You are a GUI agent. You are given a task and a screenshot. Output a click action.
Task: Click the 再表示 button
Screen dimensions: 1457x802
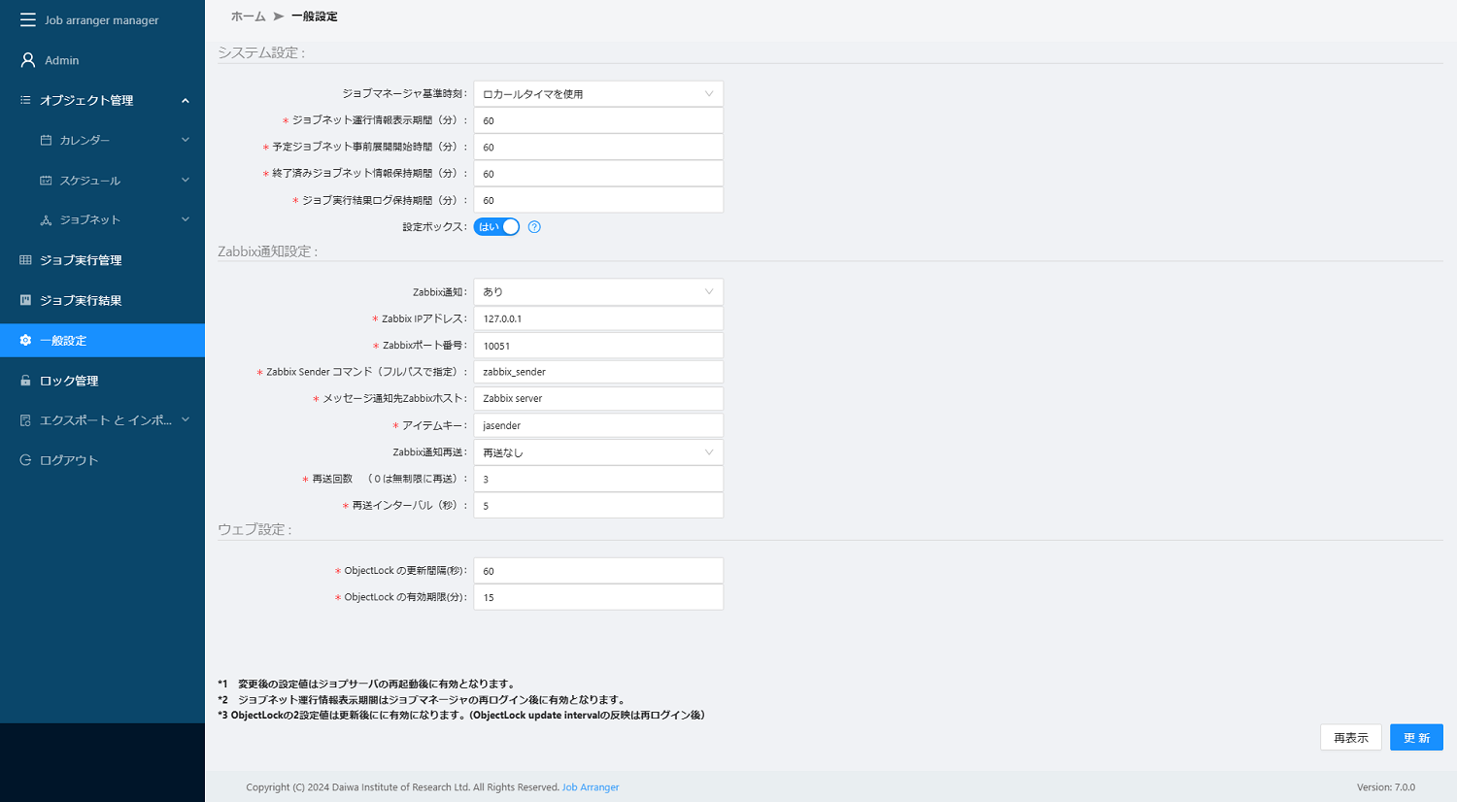[1350, 738]
